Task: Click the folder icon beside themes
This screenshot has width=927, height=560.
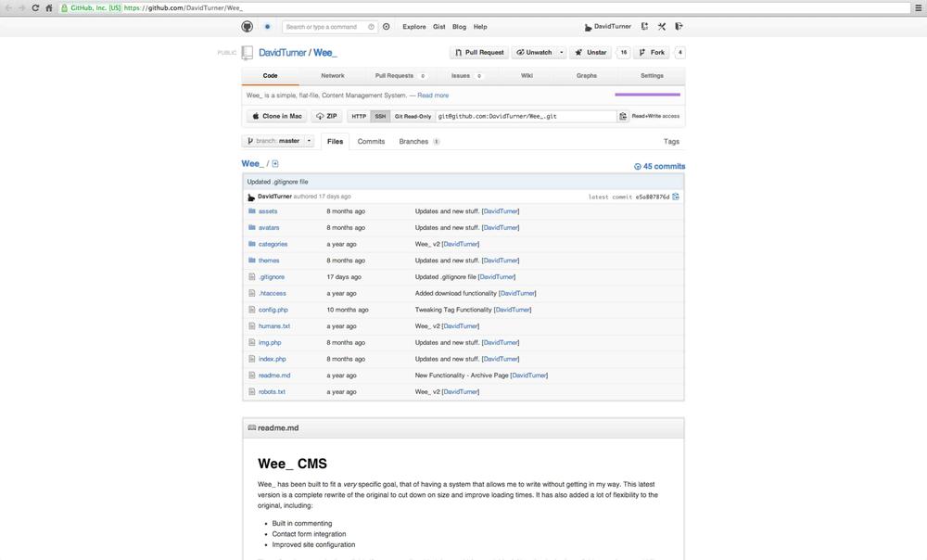Action: 252,261
